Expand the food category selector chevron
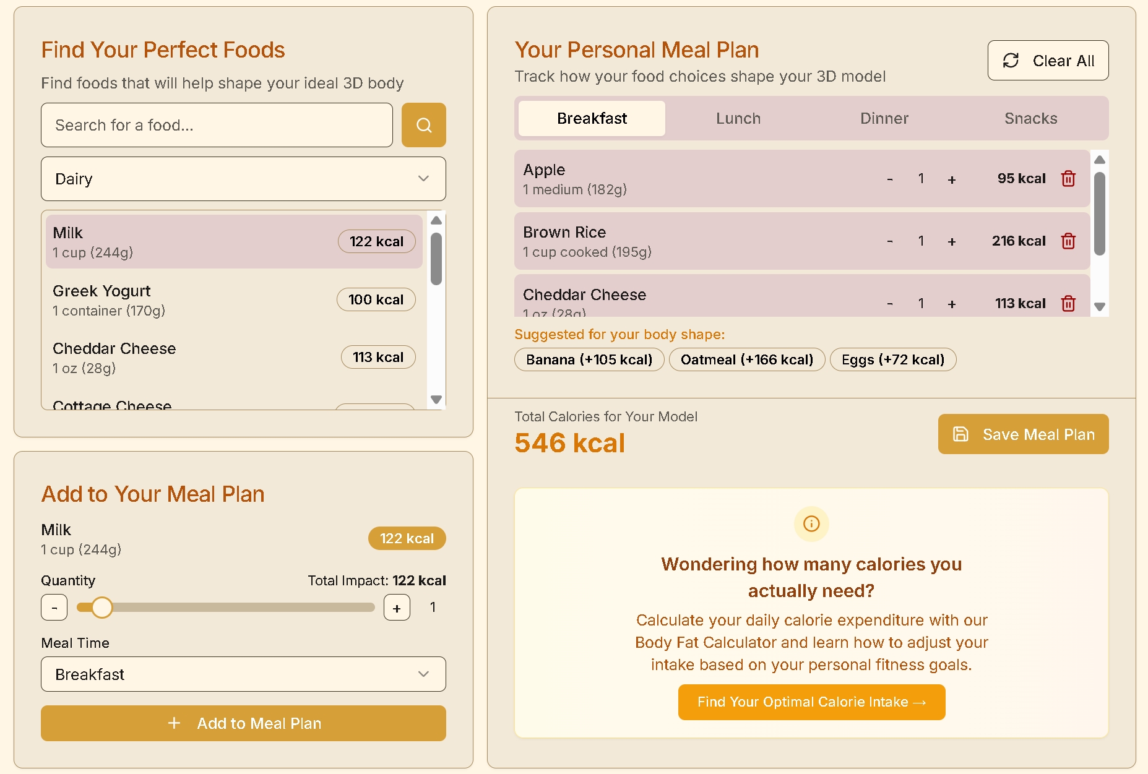The image size is (1148, 774). [x=423, y=179]
